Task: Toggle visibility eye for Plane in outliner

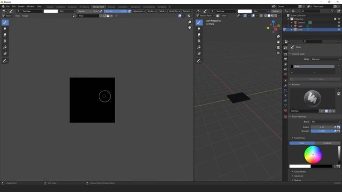Action: (339, 29)
